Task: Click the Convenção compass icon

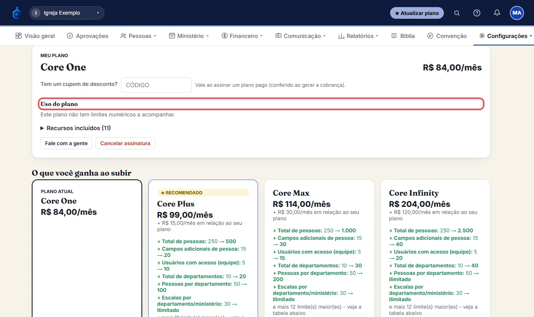Action: 430,36
